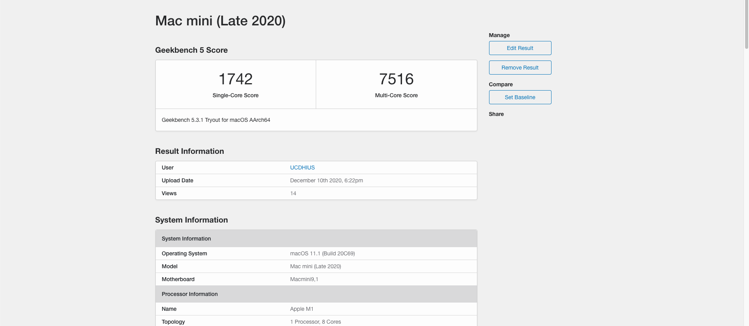The image size is (749, 326).
Task: Click the multi-core score 7516
Action: pyautogui.click(x=396, y=79)
